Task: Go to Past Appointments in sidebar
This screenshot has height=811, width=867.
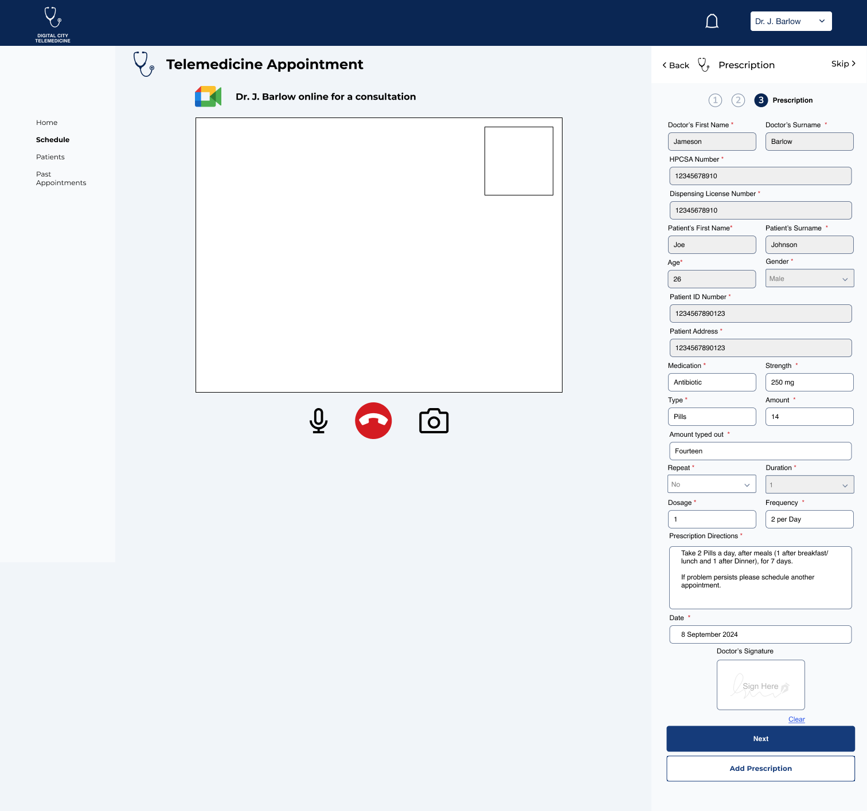Action: point(61,178)
